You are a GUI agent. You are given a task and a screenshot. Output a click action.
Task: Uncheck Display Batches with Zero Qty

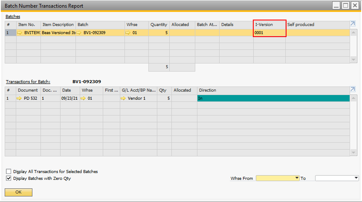coord(9,178)
